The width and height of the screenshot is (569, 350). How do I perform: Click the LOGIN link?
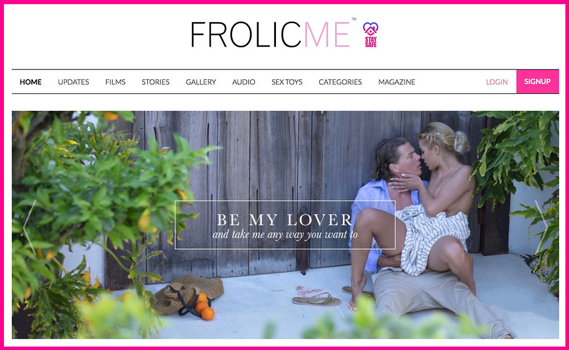497,82
